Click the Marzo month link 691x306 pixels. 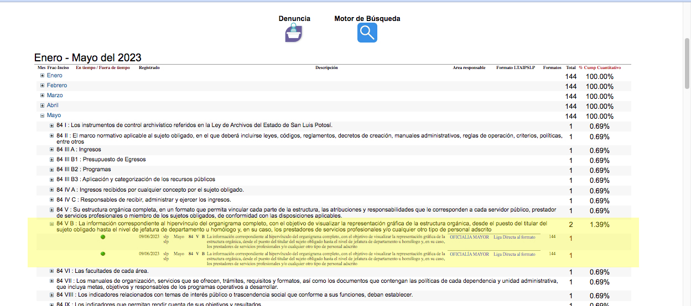point(55,96)
